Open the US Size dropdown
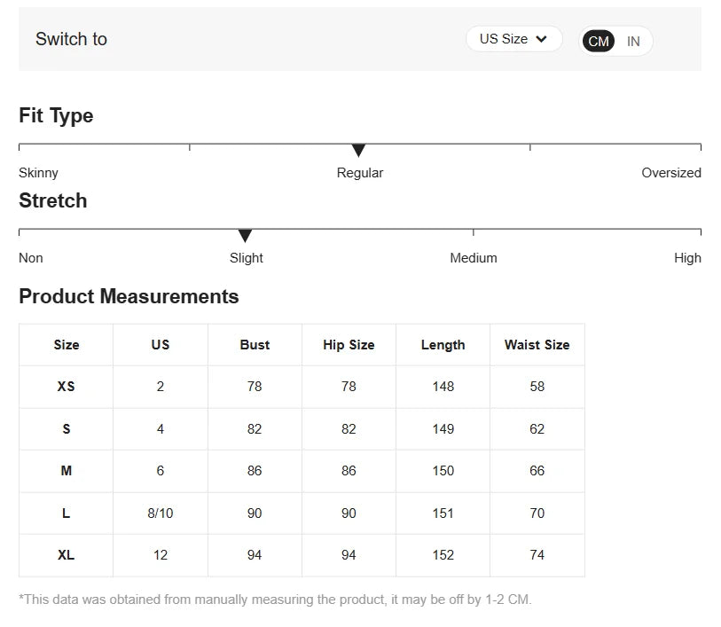 click(x=513, y=39)
